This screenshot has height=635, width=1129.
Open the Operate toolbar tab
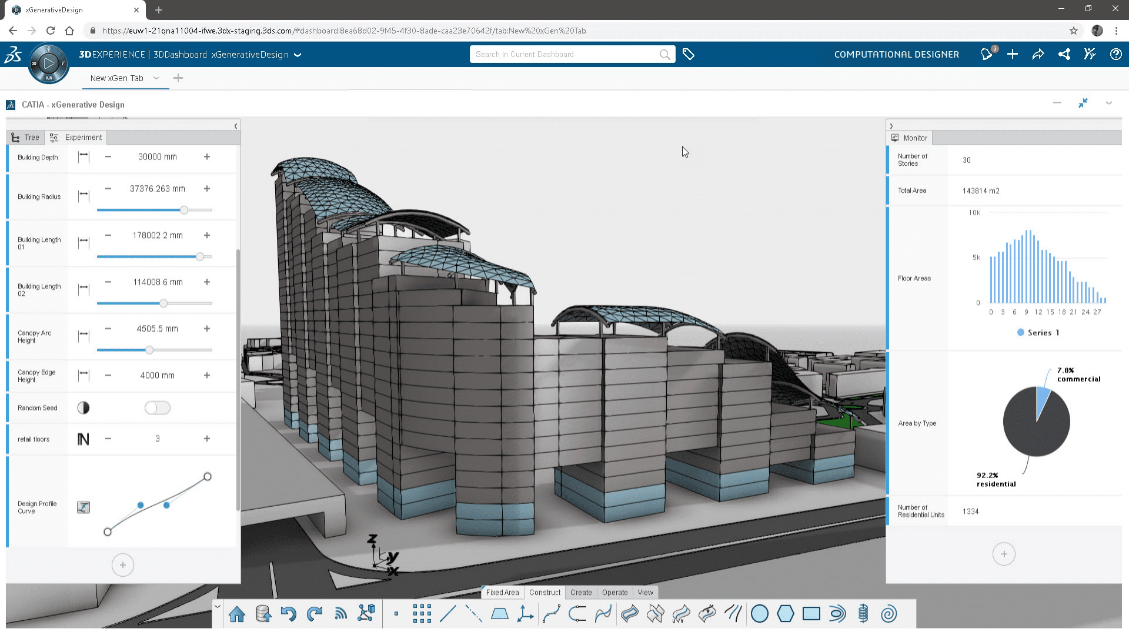[614, 593]
